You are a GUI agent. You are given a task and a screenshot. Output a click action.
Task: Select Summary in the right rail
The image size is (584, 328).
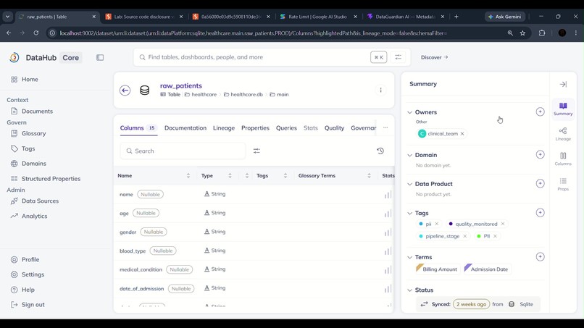[x=563, y=109]
